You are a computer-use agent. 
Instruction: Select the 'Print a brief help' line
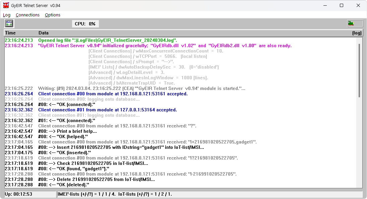pos(67,131)
